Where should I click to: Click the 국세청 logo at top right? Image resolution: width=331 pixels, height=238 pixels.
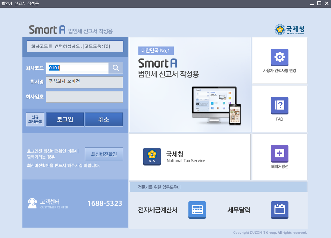point(289,30)
